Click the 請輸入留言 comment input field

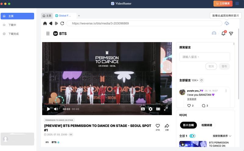[x=204, y=57]
